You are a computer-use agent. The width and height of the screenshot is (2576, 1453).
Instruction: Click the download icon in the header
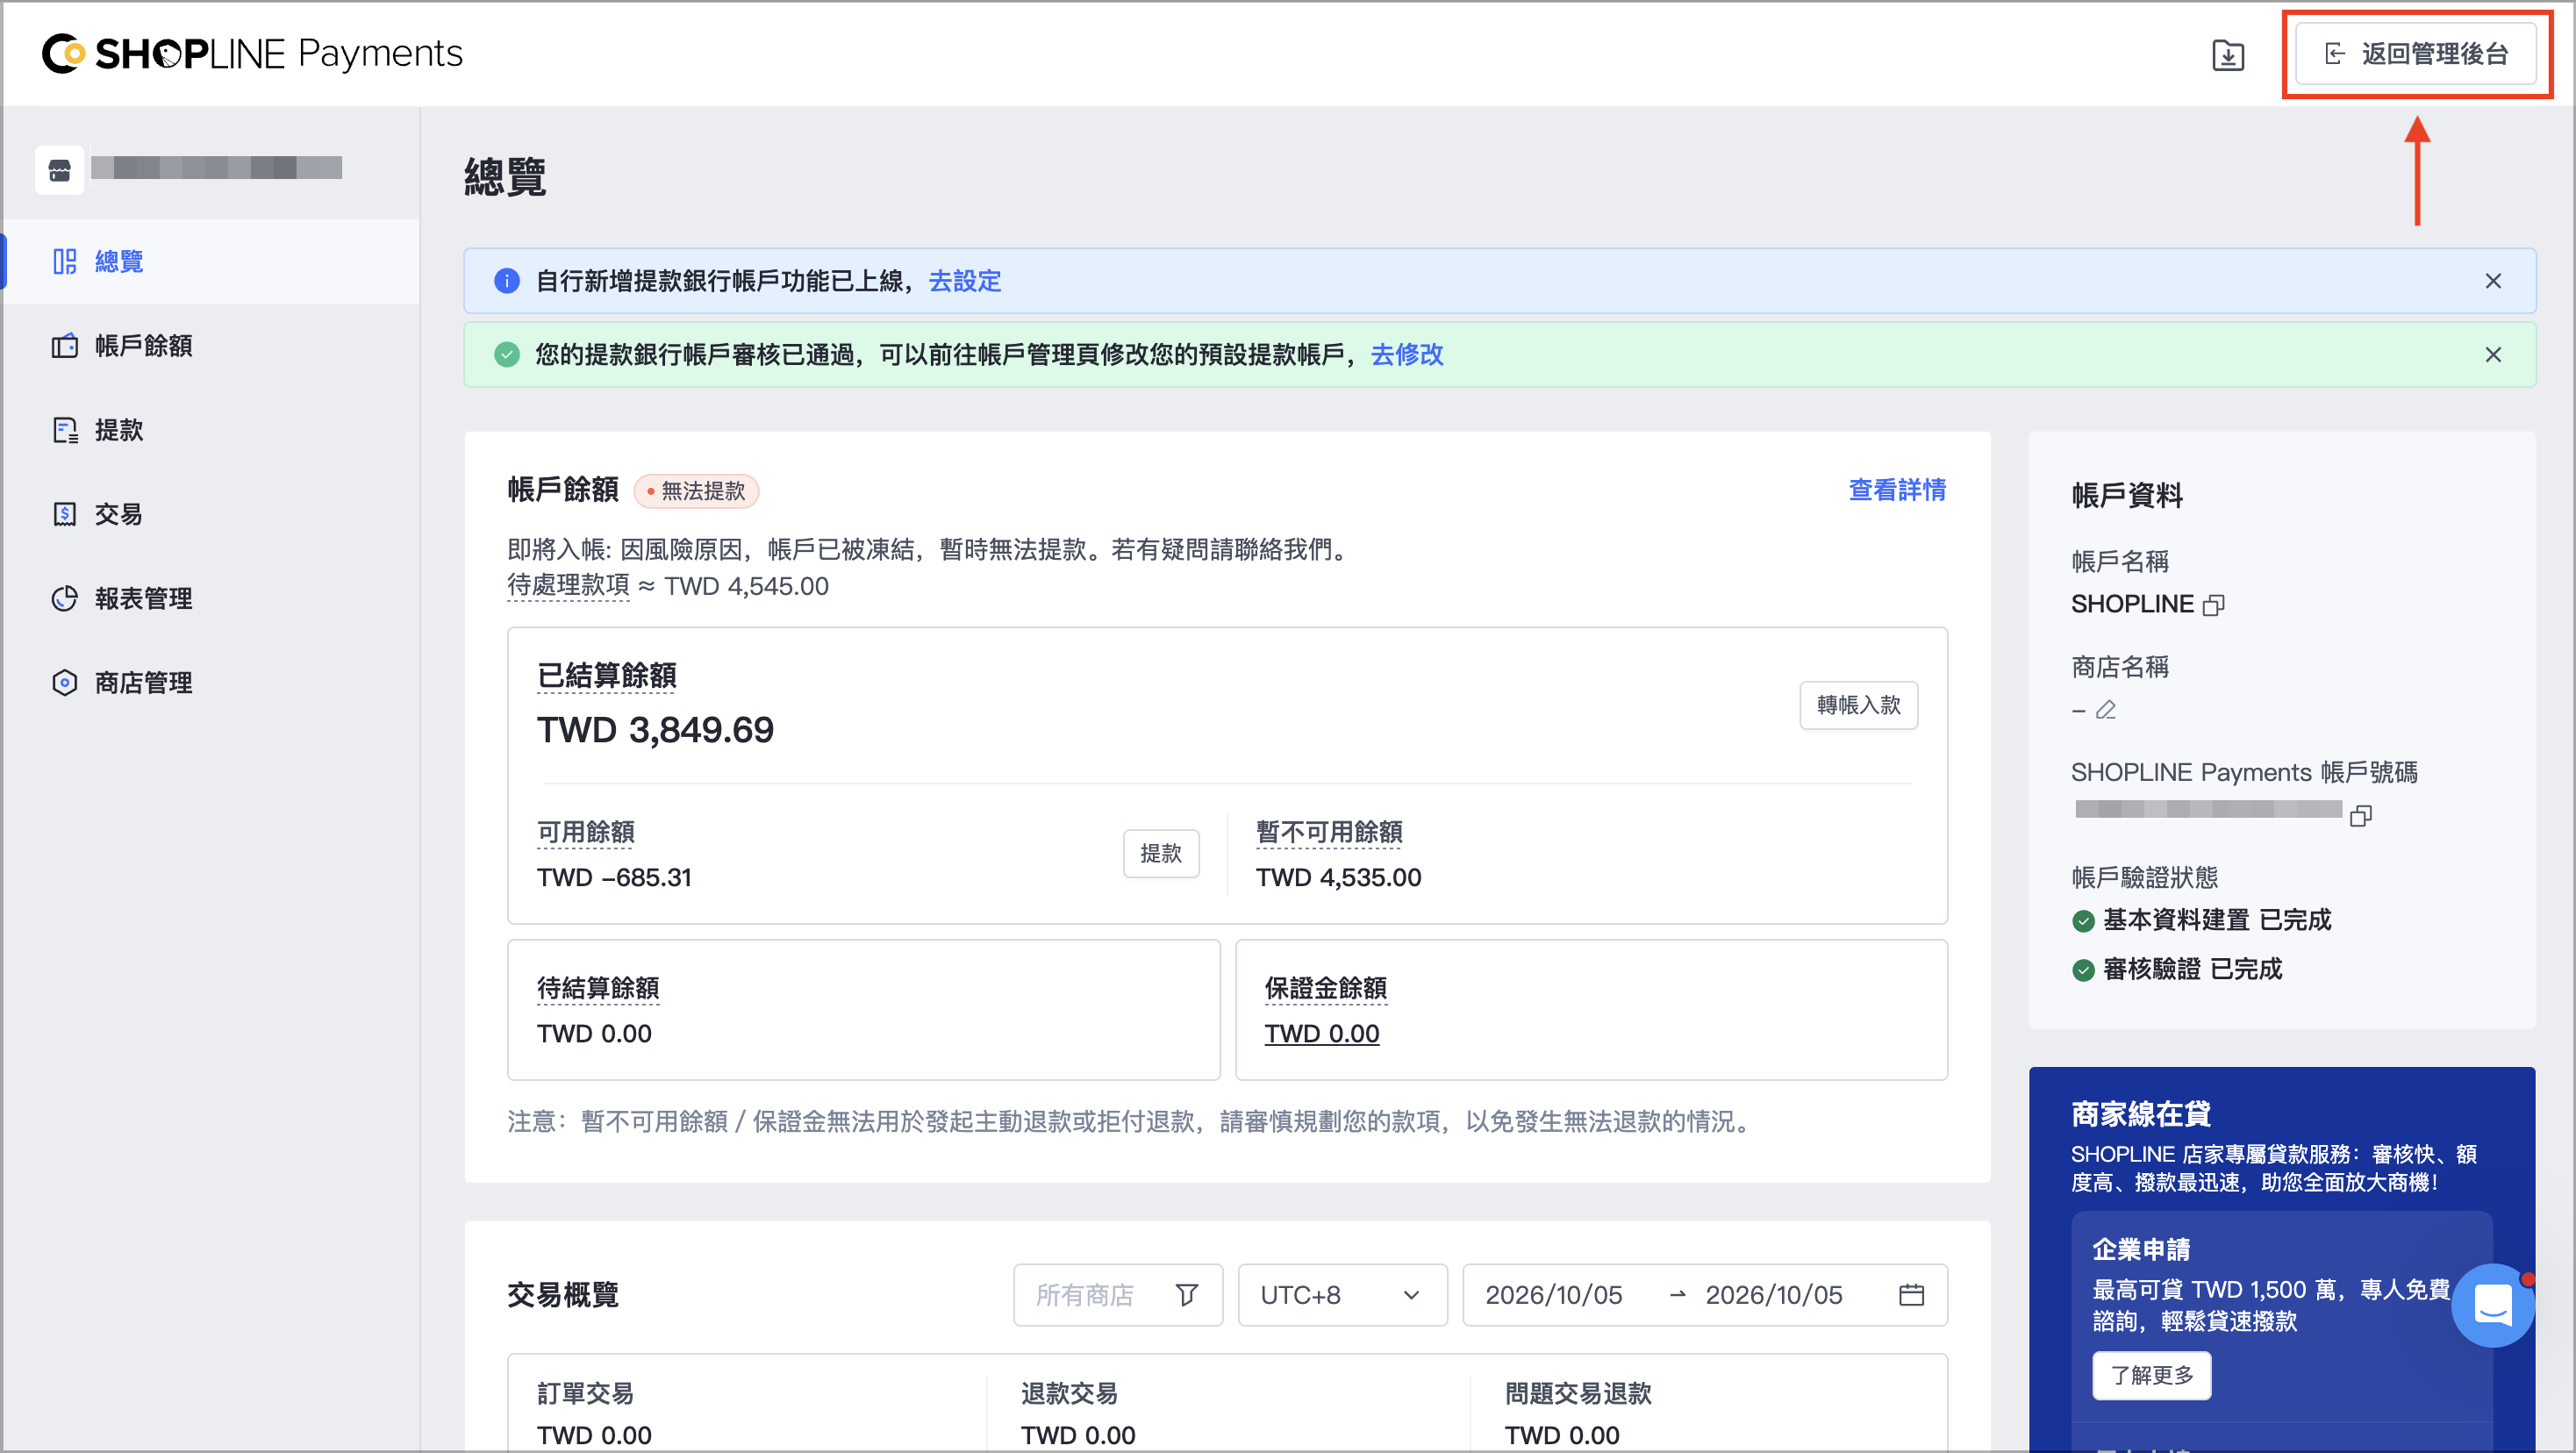click(x=2227, y=54)
